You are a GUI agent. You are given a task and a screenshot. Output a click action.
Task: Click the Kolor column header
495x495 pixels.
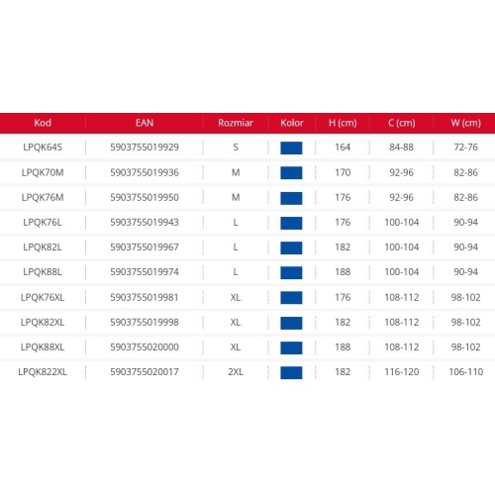(x=292, y=123)
